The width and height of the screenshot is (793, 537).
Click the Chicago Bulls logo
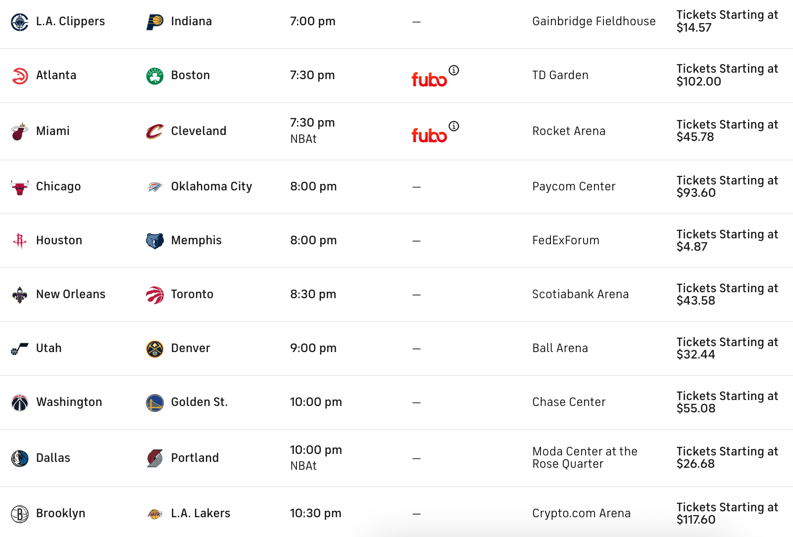pos(20,187)
